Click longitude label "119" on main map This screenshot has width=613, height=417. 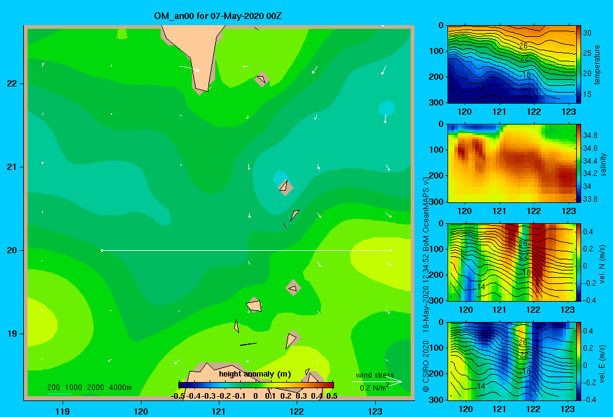click(x=63, y=411)
